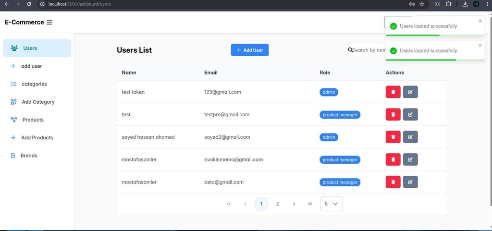492x231 pixels.
Task: Edit user test token
Action: pyautogui.click(x=410, y=92)
